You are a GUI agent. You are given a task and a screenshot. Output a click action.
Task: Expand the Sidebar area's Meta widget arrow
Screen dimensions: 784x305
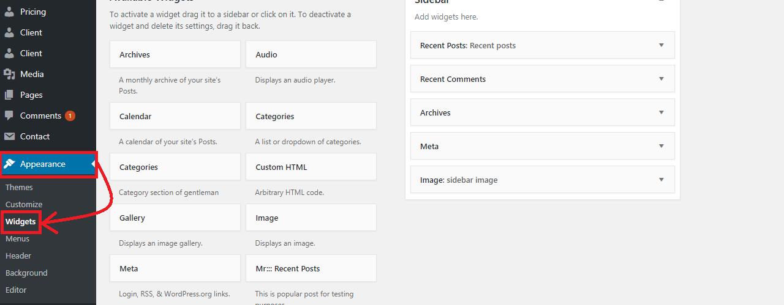[661, 146]
